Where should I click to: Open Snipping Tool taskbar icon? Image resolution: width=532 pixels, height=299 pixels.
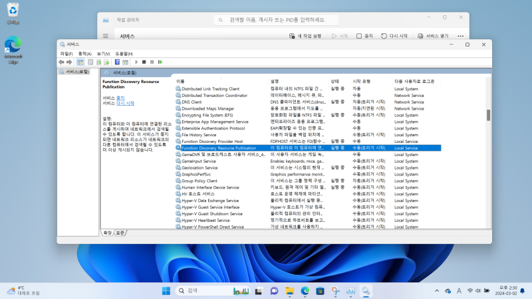[x=336, y=291]
